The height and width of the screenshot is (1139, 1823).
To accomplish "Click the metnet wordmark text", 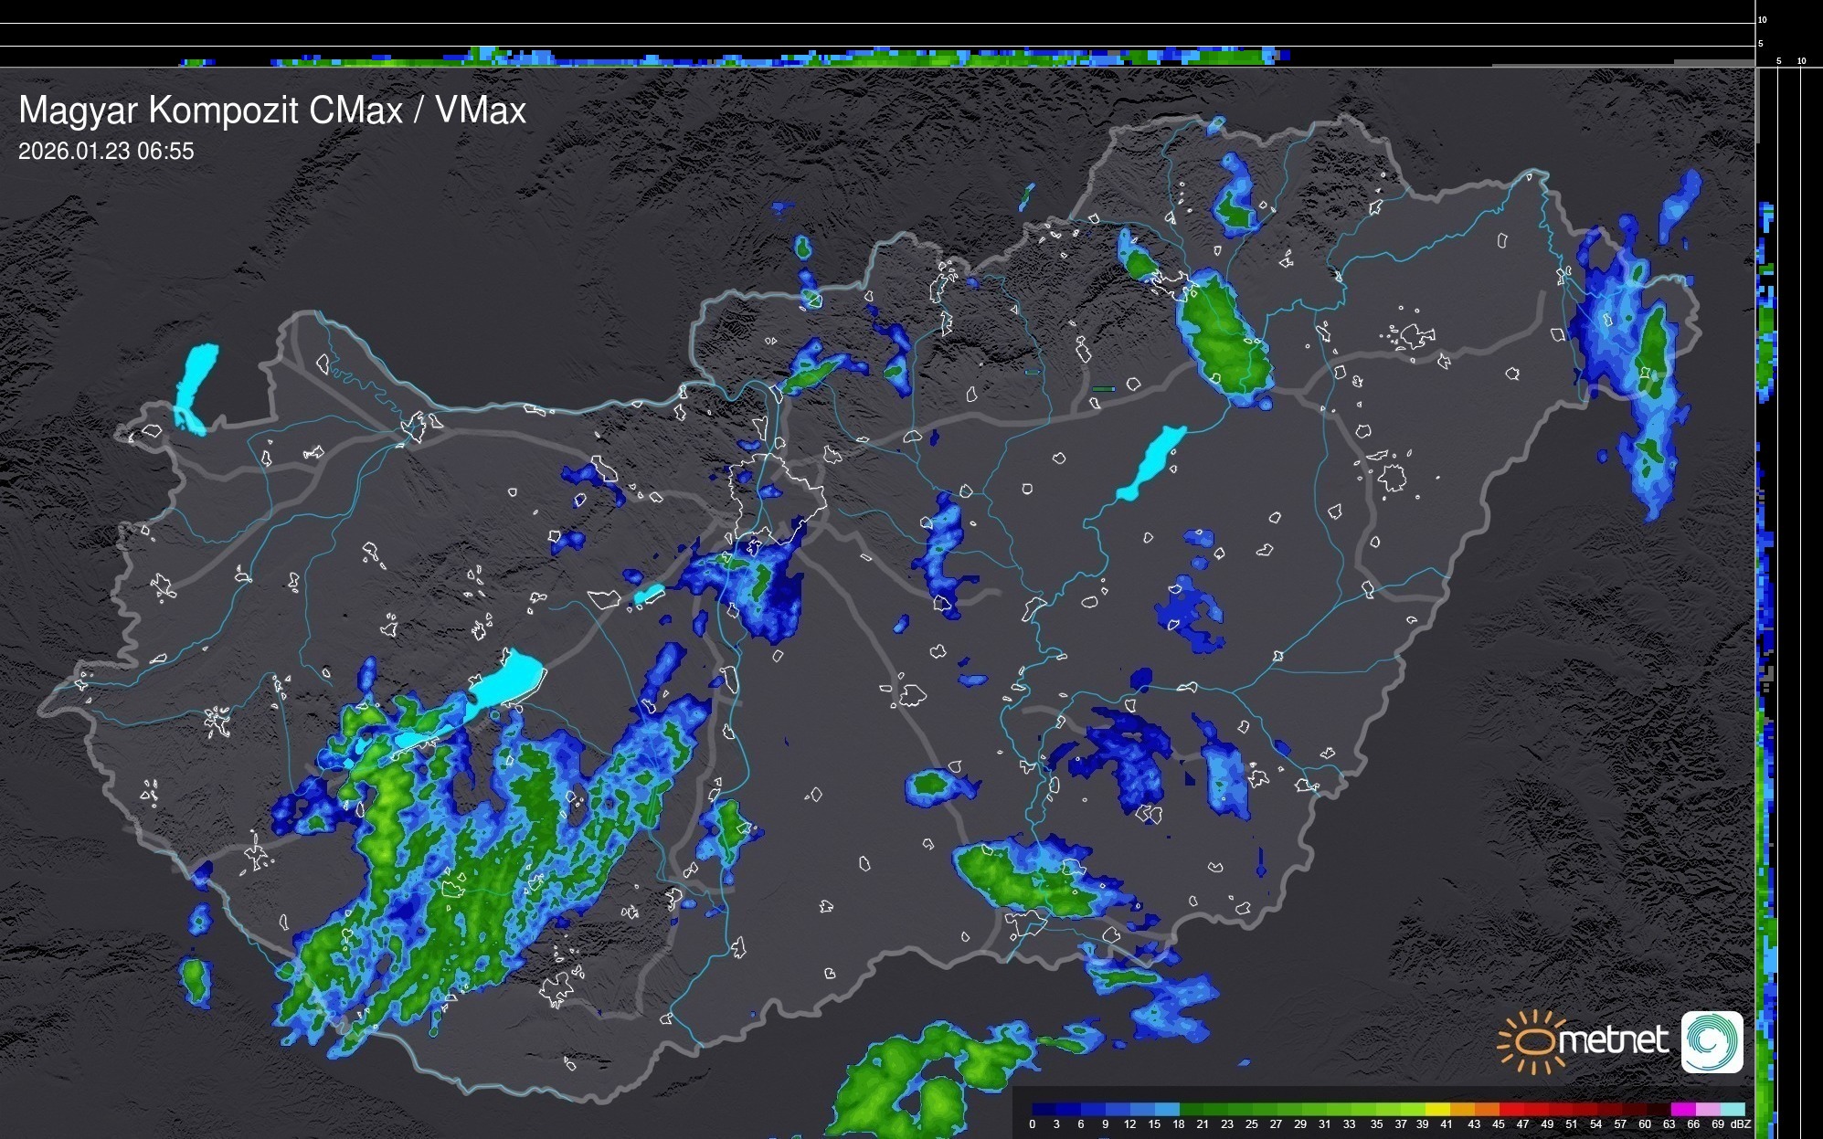I will click(1613, 1040).
